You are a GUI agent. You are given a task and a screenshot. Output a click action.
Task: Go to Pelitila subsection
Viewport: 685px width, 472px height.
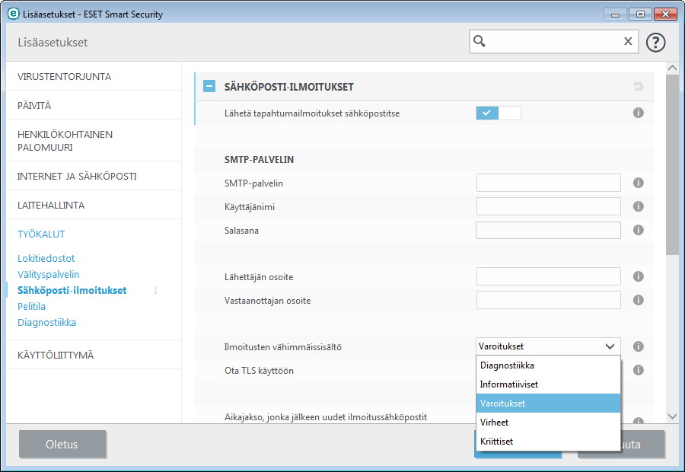(31, 306)
